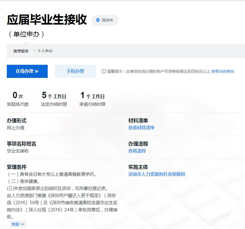The height and width of the screenshot is (229, 245).
Task: Click the 受理条件 heading
Action: click(17, 167)
